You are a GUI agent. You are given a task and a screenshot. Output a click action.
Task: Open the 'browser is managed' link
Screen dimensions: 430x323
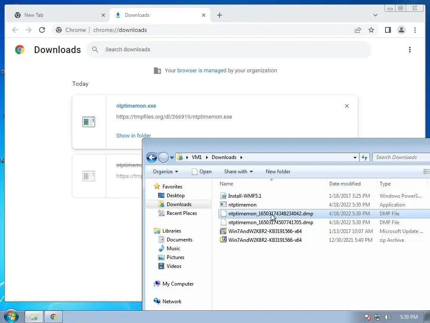(x=202, y=70)
